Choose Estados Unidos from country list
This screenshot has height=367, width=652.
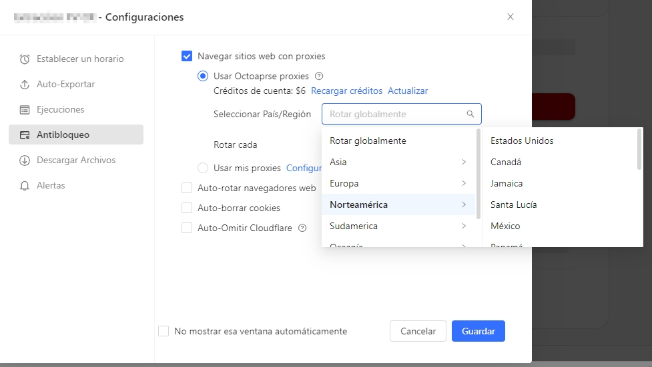point(559,141)
